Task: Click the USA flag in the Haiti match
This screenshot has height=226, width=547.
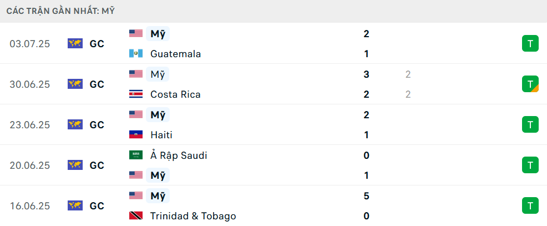Action: (136, 114)
